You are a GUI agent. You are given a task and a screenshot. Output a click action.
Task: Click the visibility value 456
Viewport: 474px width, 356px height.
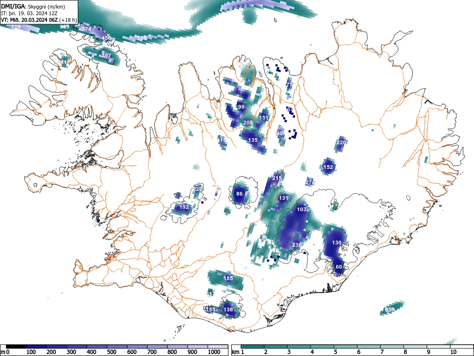[106, 38]
